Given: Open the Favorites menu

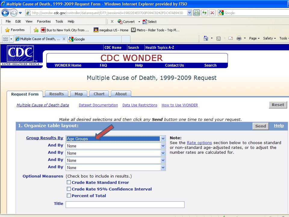Looking at the screenshot, I should (44, 21).
